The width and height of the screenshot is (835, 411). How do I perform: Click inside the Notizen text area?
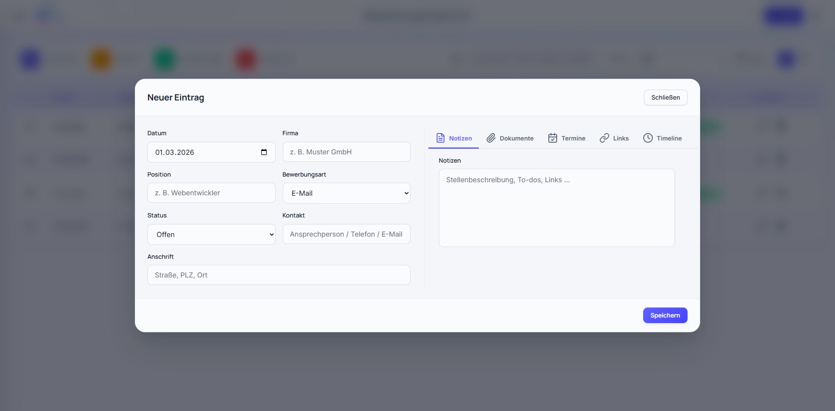tap(556, 208)
